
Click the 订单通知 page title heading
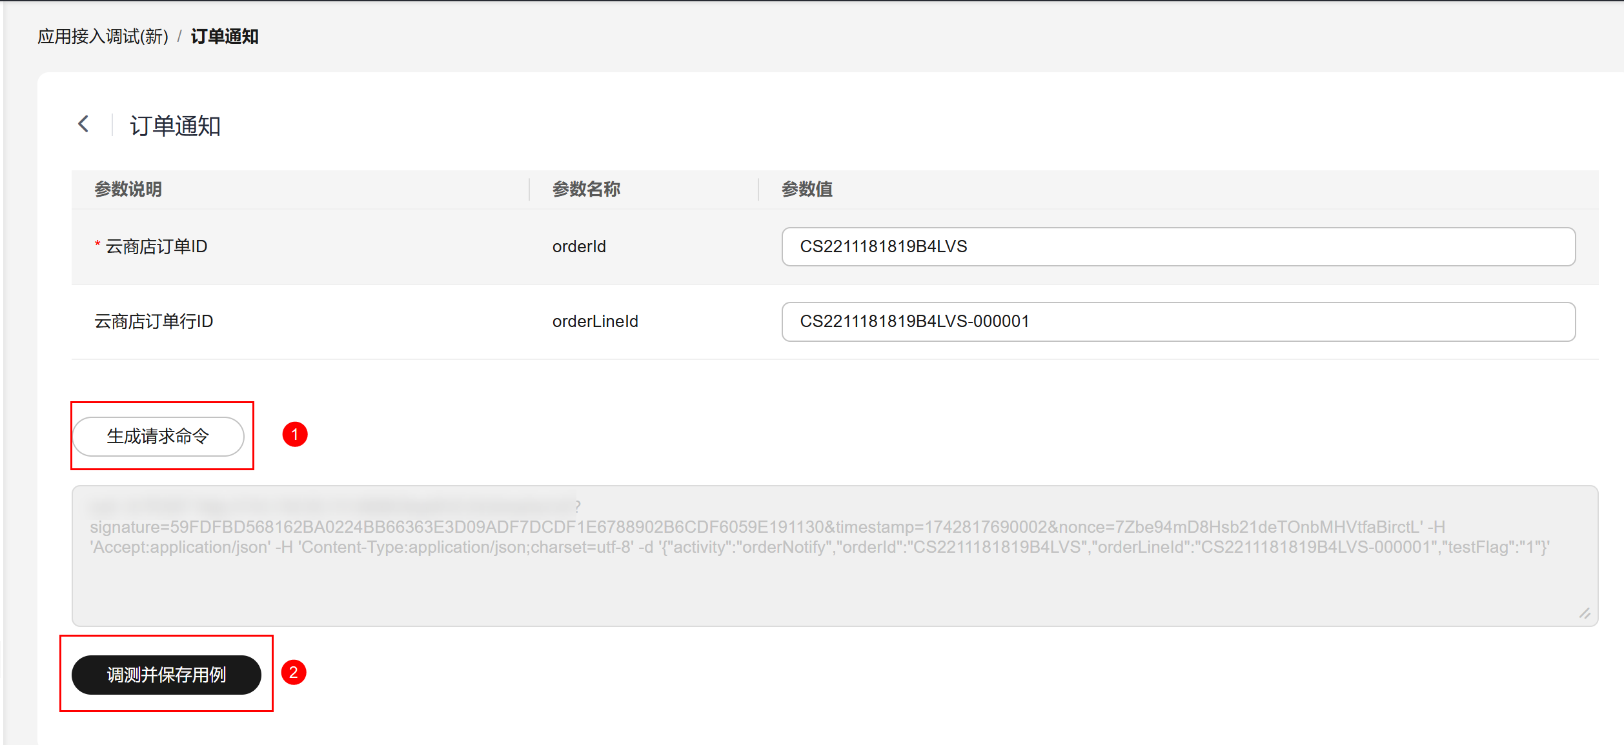pyautogui.click(x=175, y=126)
